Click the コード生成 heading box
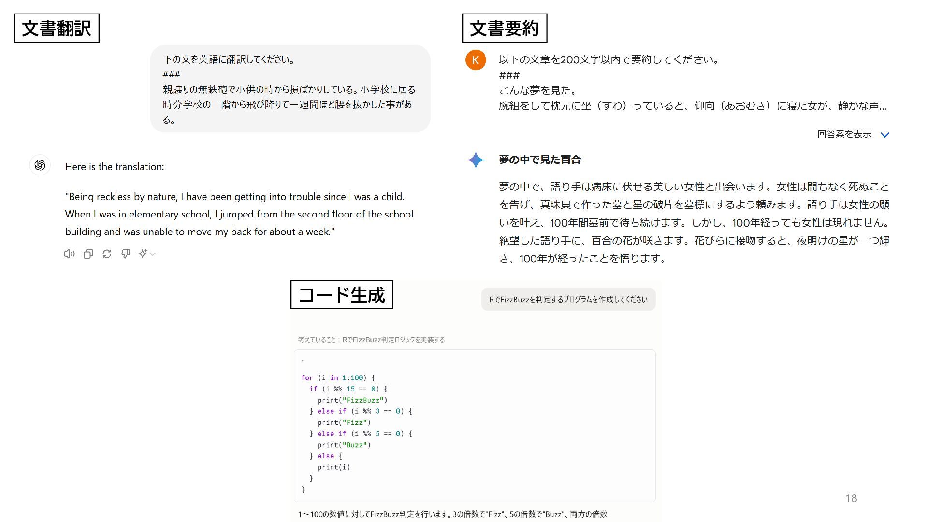 tap(342, 295)
